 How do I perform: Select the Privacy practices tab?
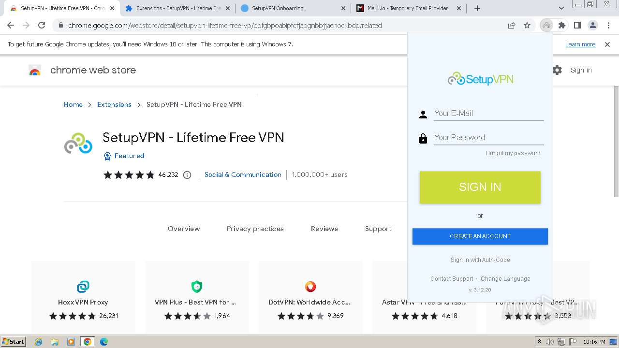[255, 229]
